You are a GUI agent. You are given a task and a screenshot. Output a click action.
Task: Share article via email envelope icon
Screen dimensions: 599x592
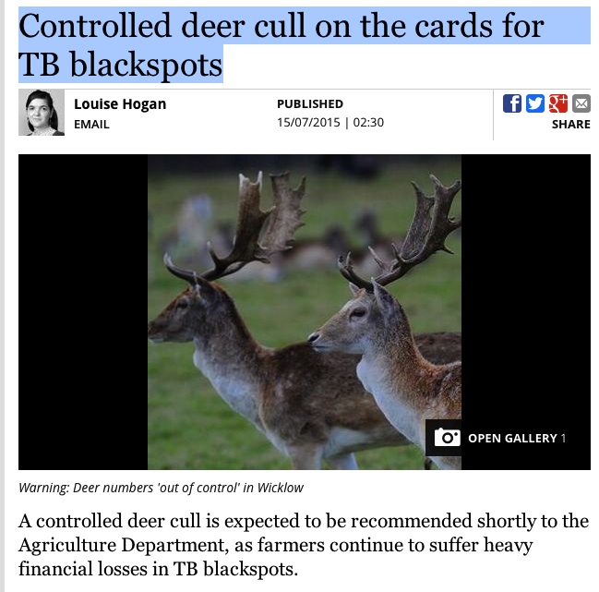tap(581, 103)
